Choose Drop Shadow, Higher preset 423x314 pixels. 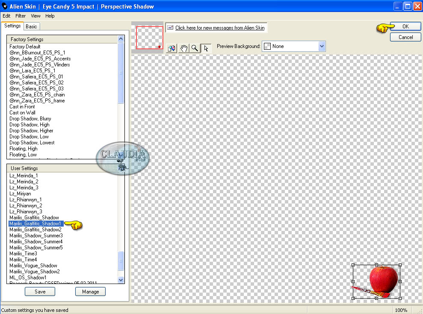(31, 131)
